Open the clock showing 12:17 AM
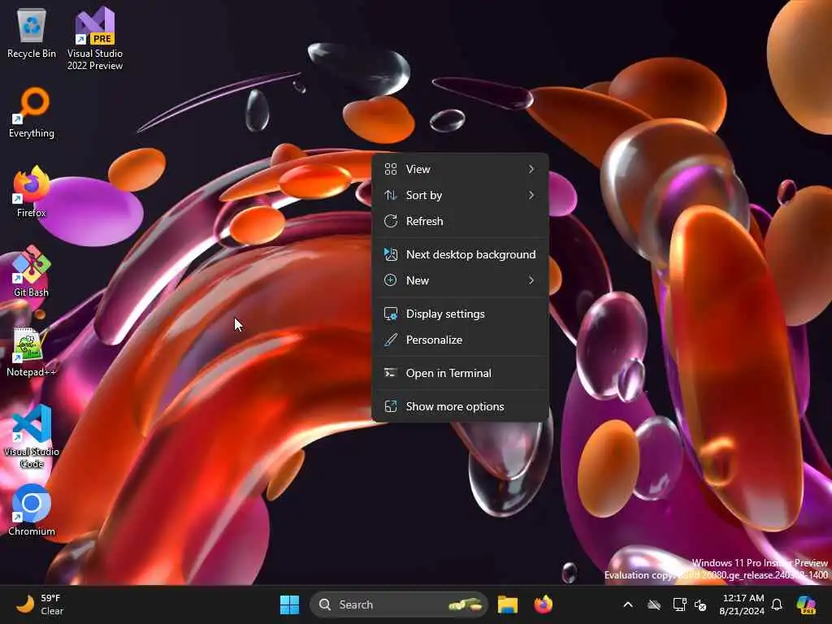Viewport: 832px width, 624px height. pos(743,604)
